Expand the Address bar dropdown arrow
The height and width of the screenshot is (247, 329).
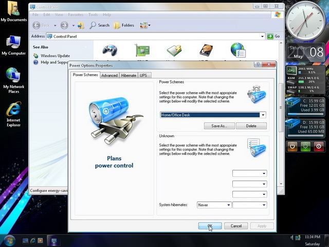[x=262, y=37]
